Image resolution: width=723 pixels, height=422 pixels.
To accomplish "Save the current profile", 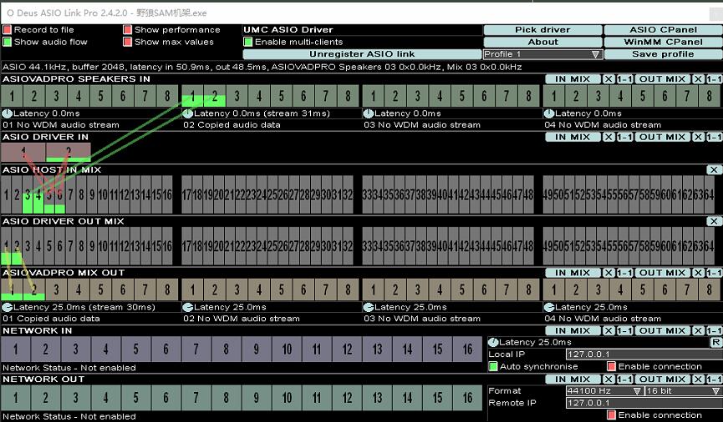I will (663, 54).
